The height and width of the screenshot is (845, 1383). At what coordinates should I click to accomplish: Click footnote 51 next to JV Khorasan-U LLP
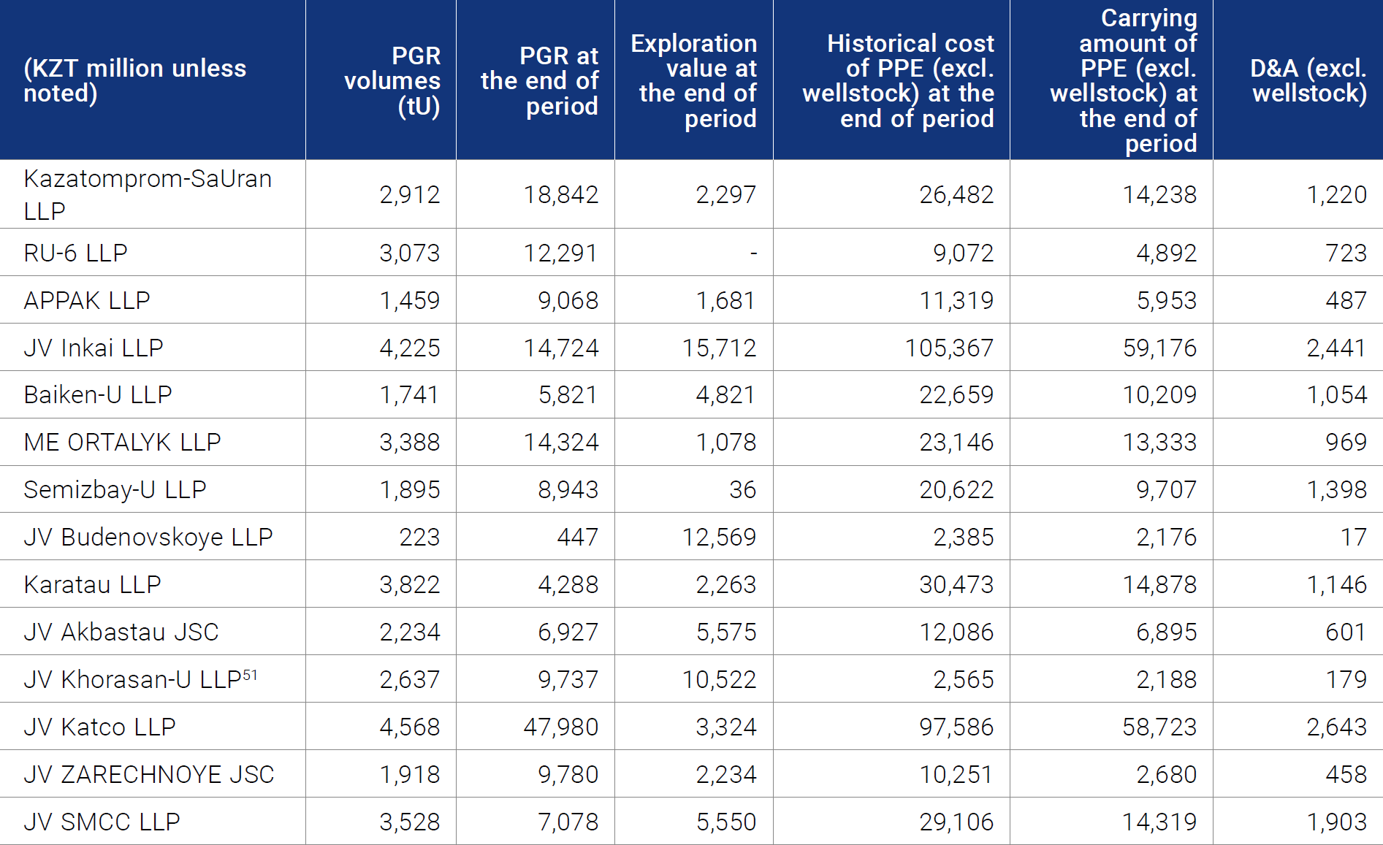250,675
